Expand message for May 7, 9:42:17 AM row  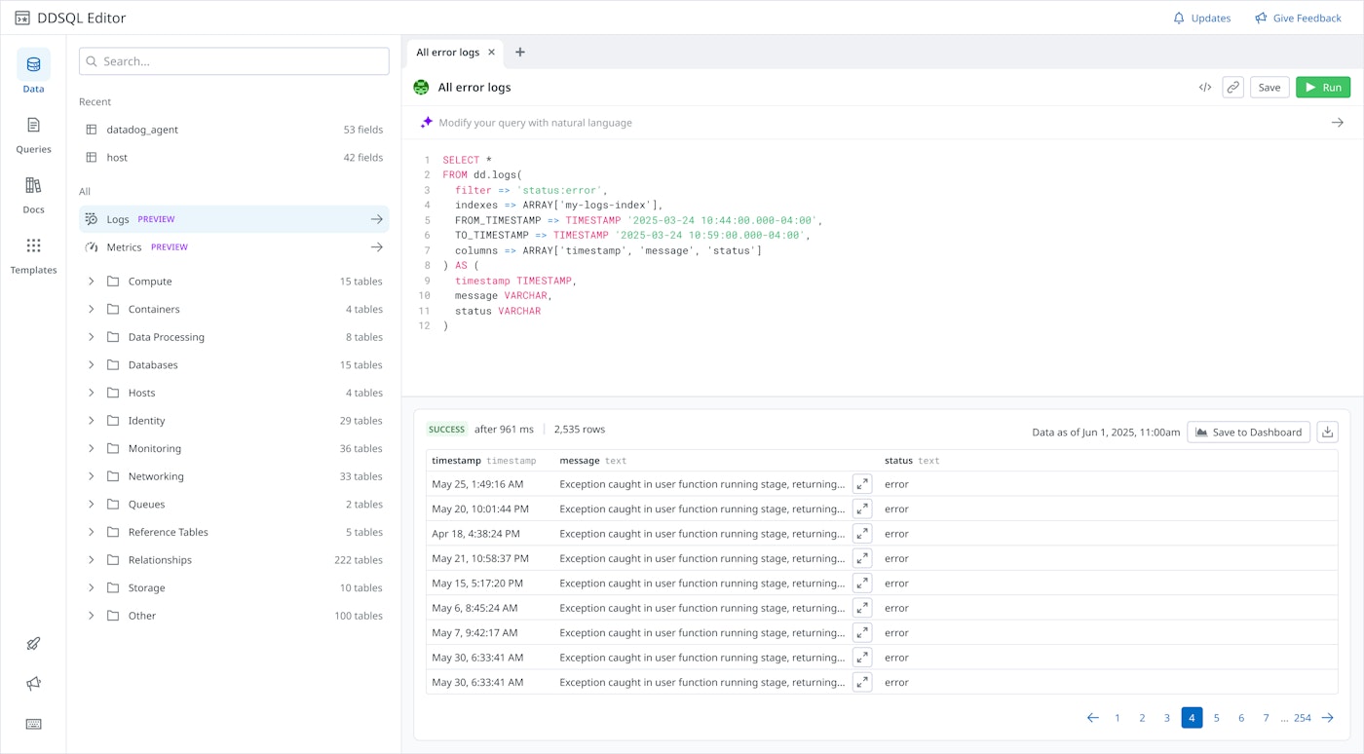click(862, 633)
